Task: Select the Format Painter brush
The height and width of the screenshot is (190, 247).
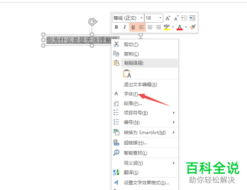Action: pyautogui.click(x=193, y=27)
